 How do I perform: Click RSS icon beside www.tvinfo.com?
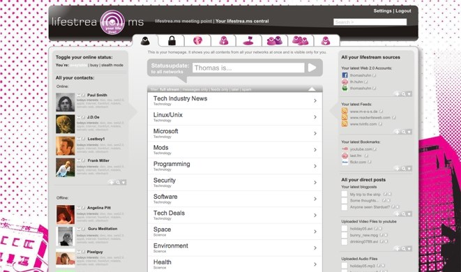pos(345,124)
